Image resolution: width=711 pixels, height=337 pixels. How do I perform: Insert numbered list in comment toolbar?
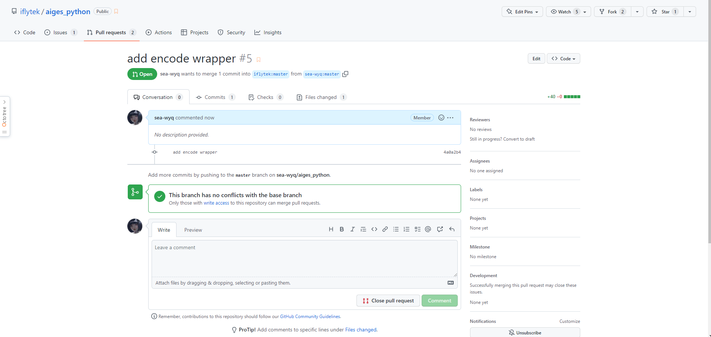(407, 229)
